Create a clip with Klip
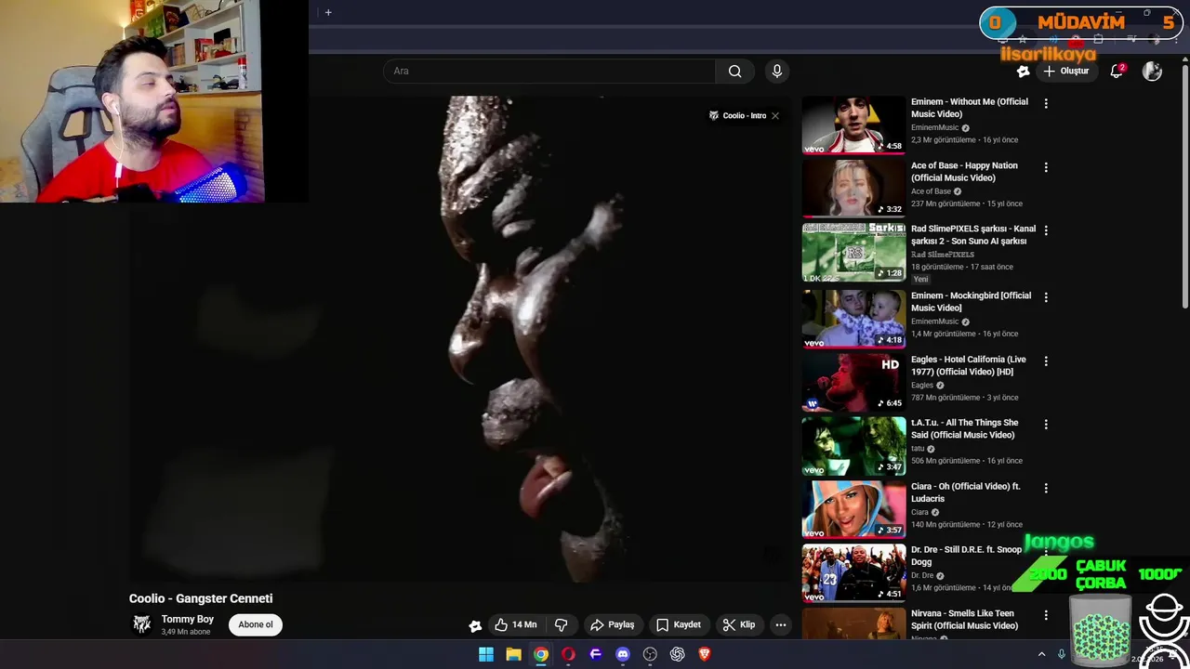 (x=739, y=624)
